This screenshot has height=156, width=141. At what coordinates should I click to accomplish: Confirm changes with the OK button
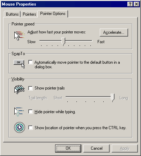[68, 148]
